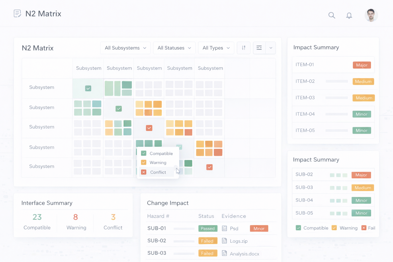Open Psd evidence file

(234, 228)
